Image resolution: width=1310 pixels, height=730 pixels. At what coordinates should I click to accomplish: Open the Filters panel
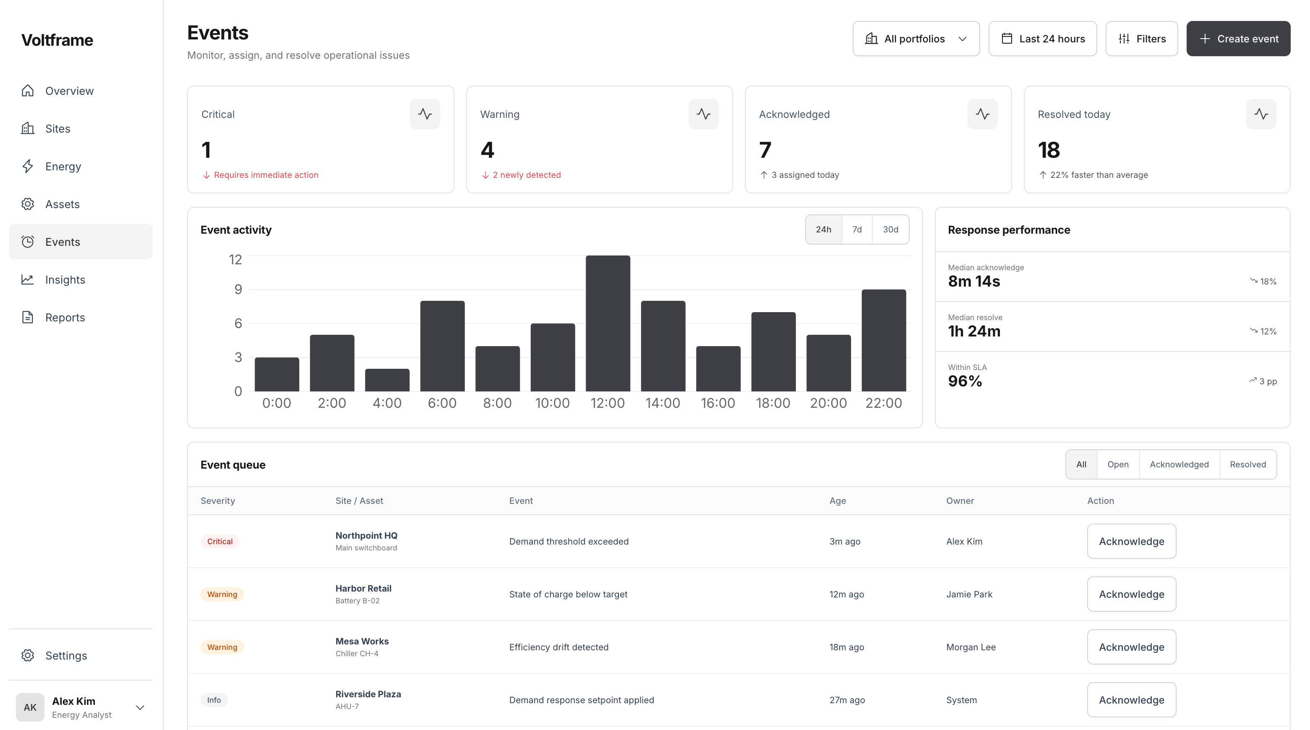(x=1141, y=39)
